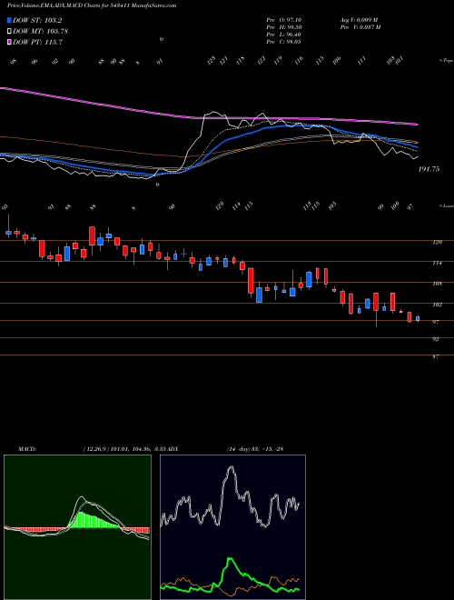This screenshot has width=454, height=600.
Task: Click the 'Pre V: 0.037 M' value
Action: pyautogui.click(x=360, y=27)
